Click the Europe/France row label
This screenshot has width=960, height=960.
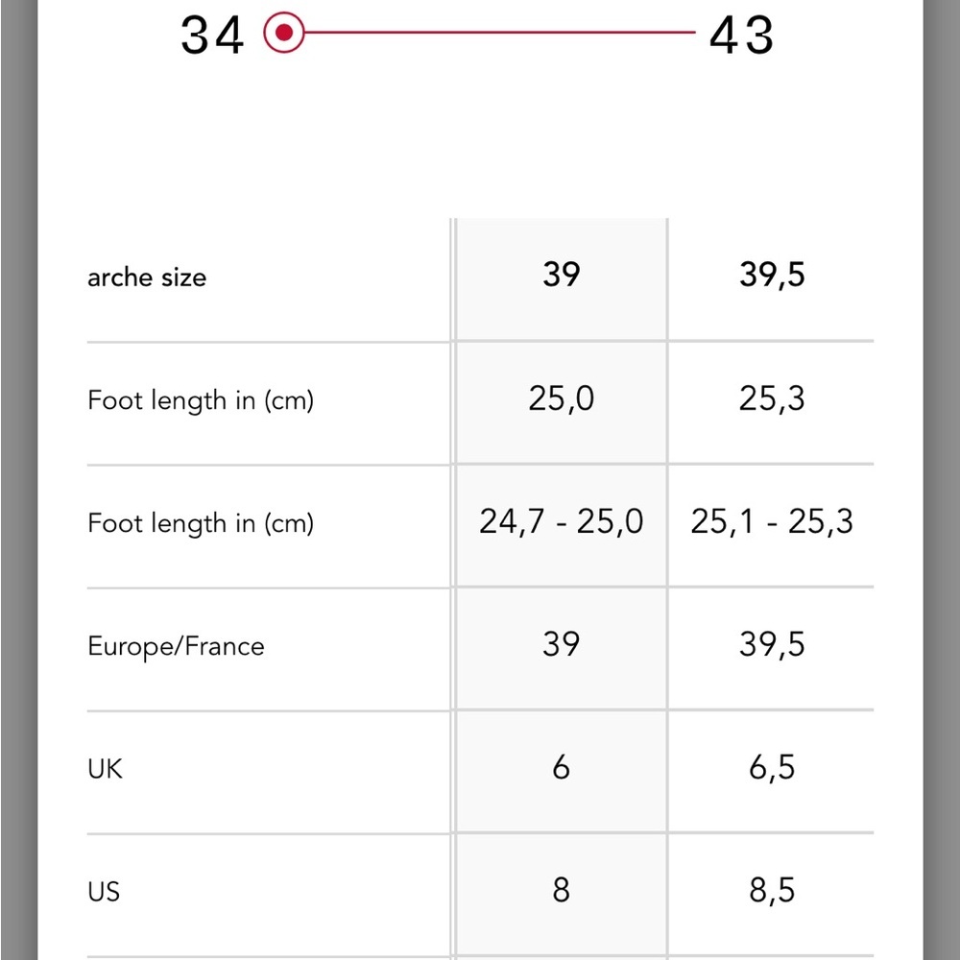[x=176, y=646]
